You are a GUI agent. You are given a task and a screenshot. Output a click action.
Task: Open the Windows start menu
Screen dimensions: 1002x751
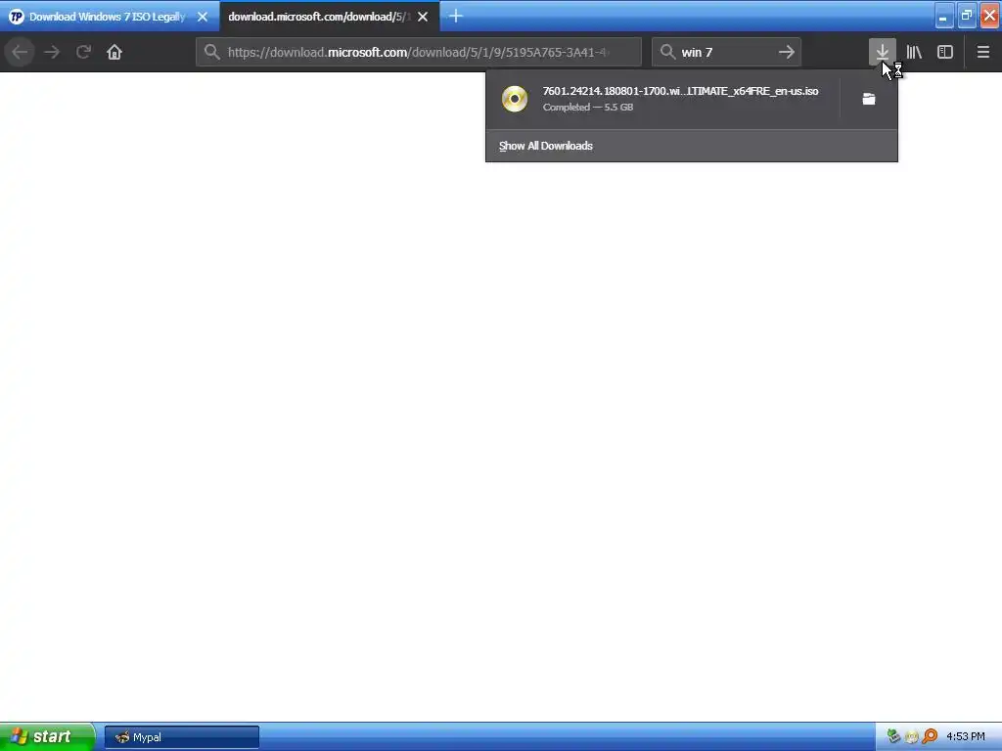coord(47,736)
